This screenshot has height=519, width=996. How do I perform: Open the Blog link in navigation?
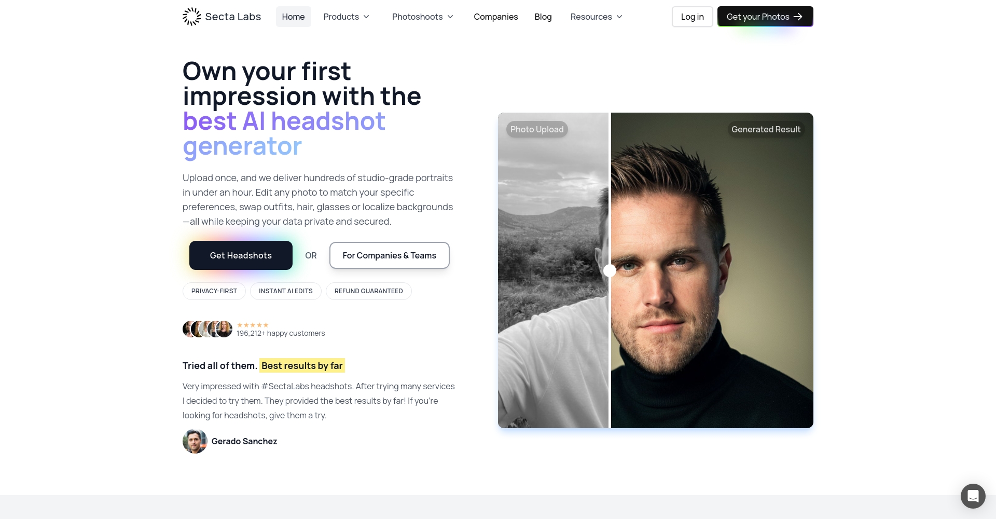coord(543,17)
